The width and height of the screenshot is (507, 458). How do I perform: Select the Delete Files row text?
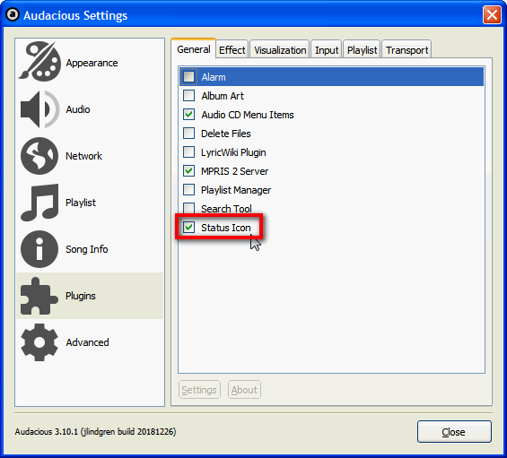226,134
